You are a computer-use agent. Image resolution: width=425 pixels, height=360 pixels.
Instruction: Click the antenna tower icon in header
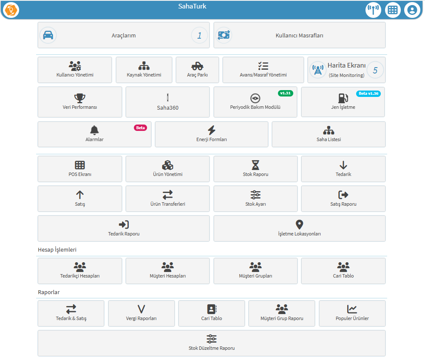point(373,10)
